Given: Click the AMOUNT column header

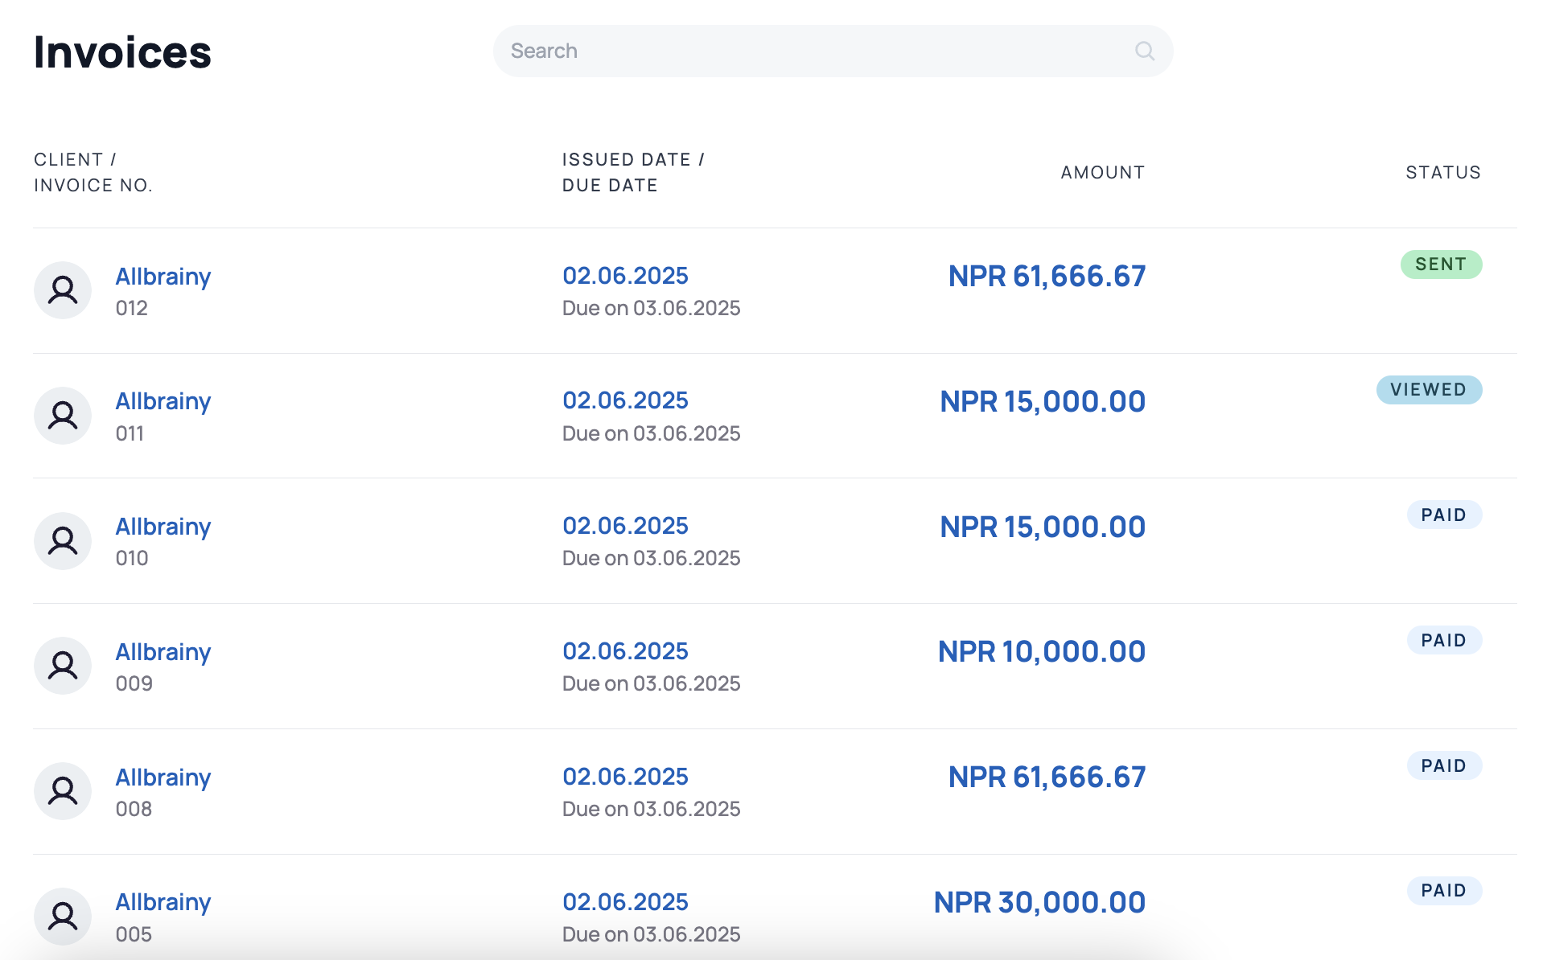Looking at the screenshot, I should point(1102,172).
